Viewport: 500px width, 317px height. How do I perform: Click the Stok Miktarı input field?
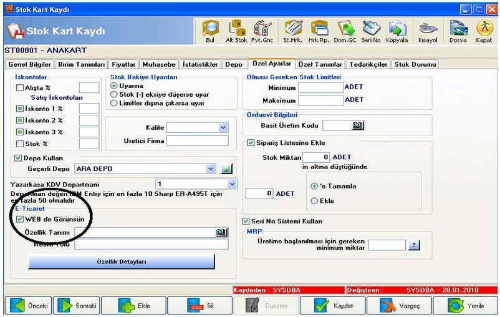316,157
